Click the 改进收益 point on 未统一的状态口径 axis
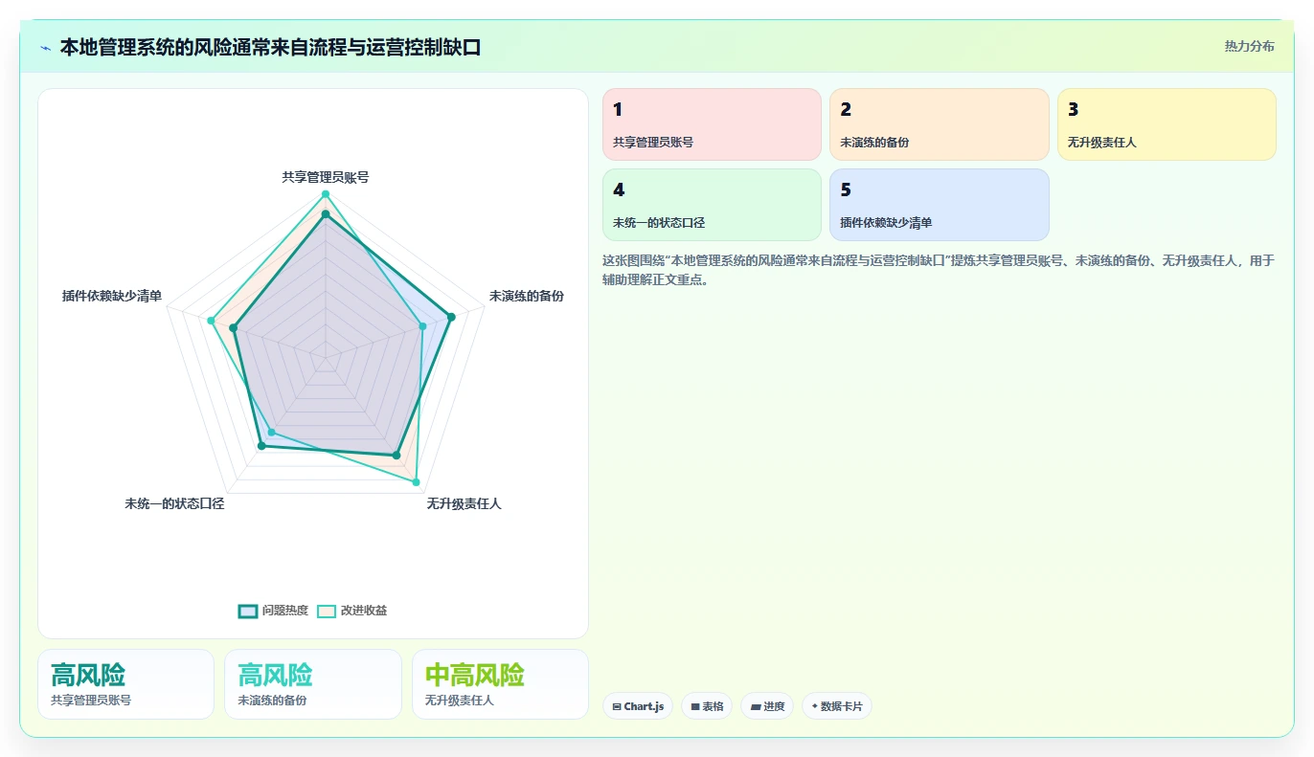 tap(270, 433)
